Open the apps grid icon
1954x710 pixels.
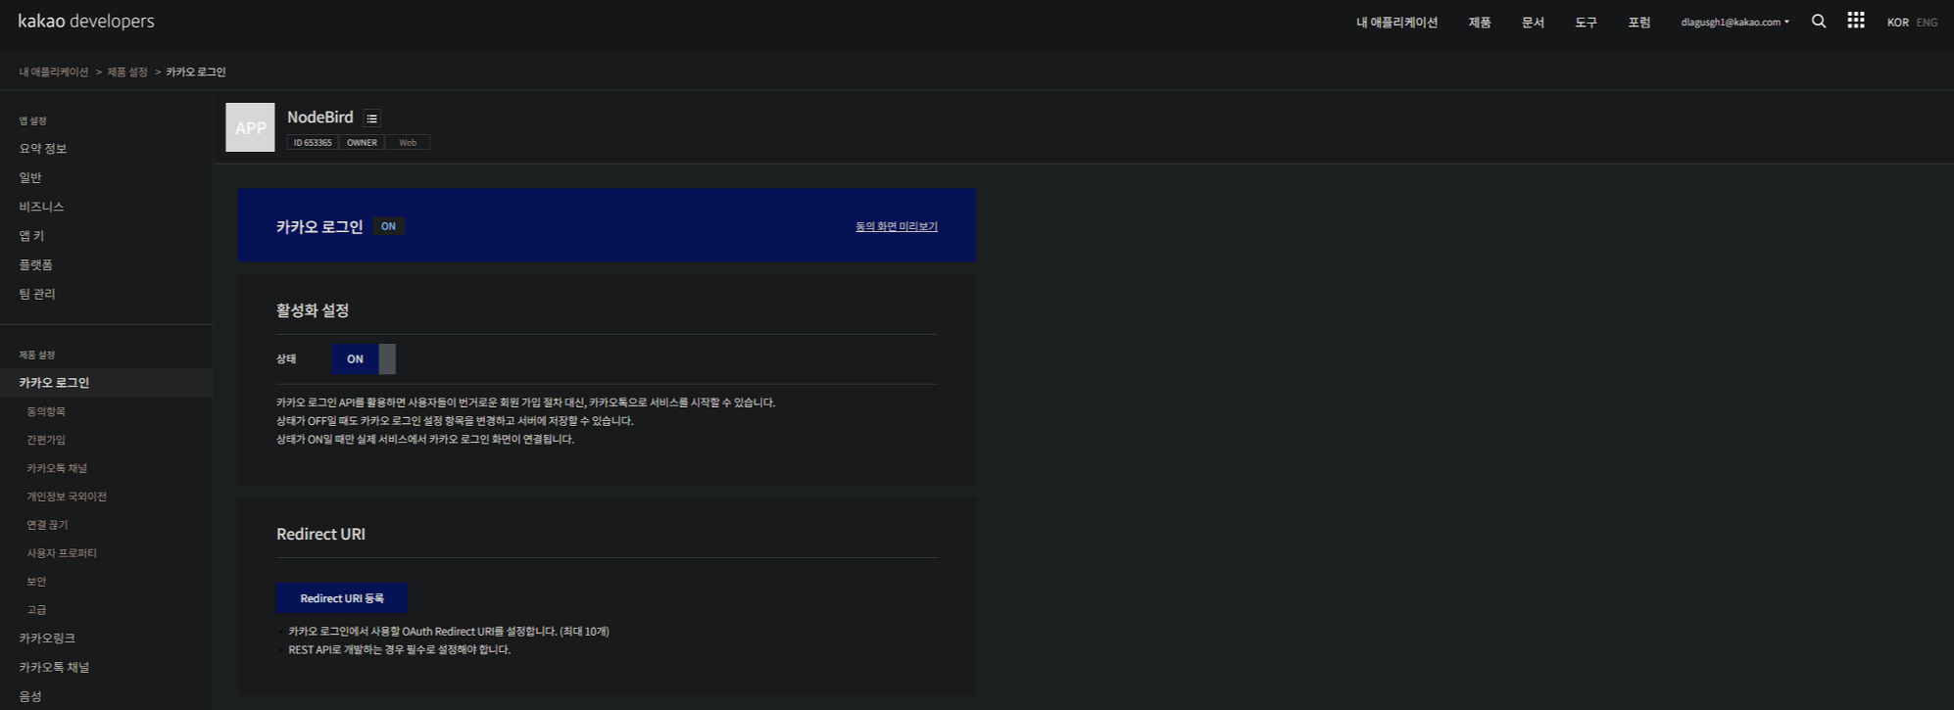point(1856,21)
